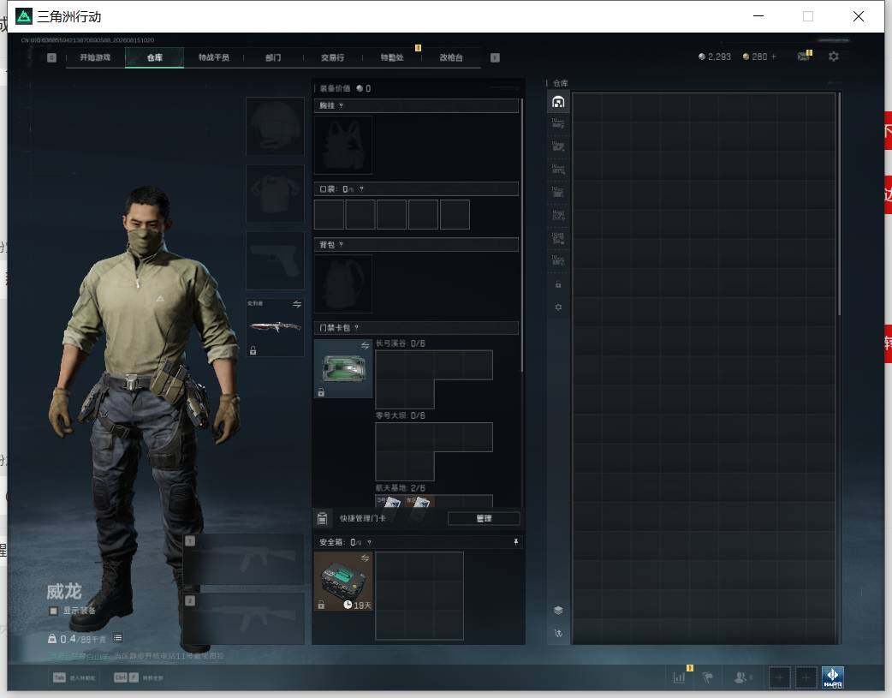Open friends list icon in bottom bar
Image resolution: width=892 pixels, height=698 pixels.
[x=740, y=677]
